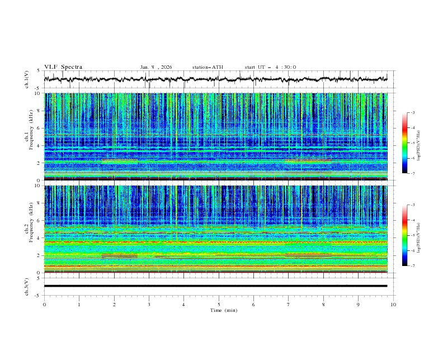The image size is (443, 342).
Task: Click the "-5" tick on the upper colorbar
Action: pyautogui.click(x=412, y=143)
